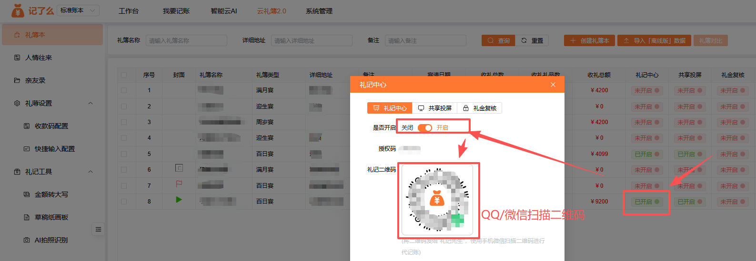Tick the select-all checkbox in the table header
Image resolution: width=756 pixels, height=261 pixels.
124,75
